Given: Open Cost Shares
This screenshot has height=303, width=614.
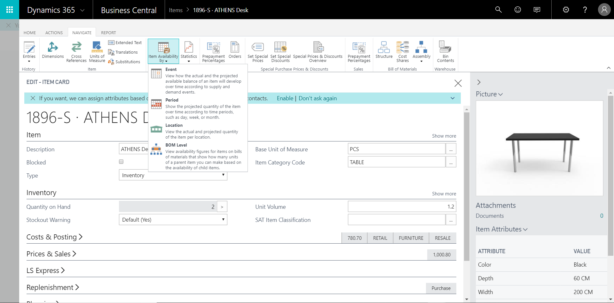Looking at the screenshot, I should pos(402,52).
